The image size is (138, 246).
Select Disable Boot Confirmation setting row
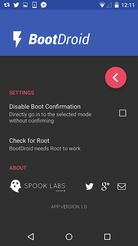point(69,113)
